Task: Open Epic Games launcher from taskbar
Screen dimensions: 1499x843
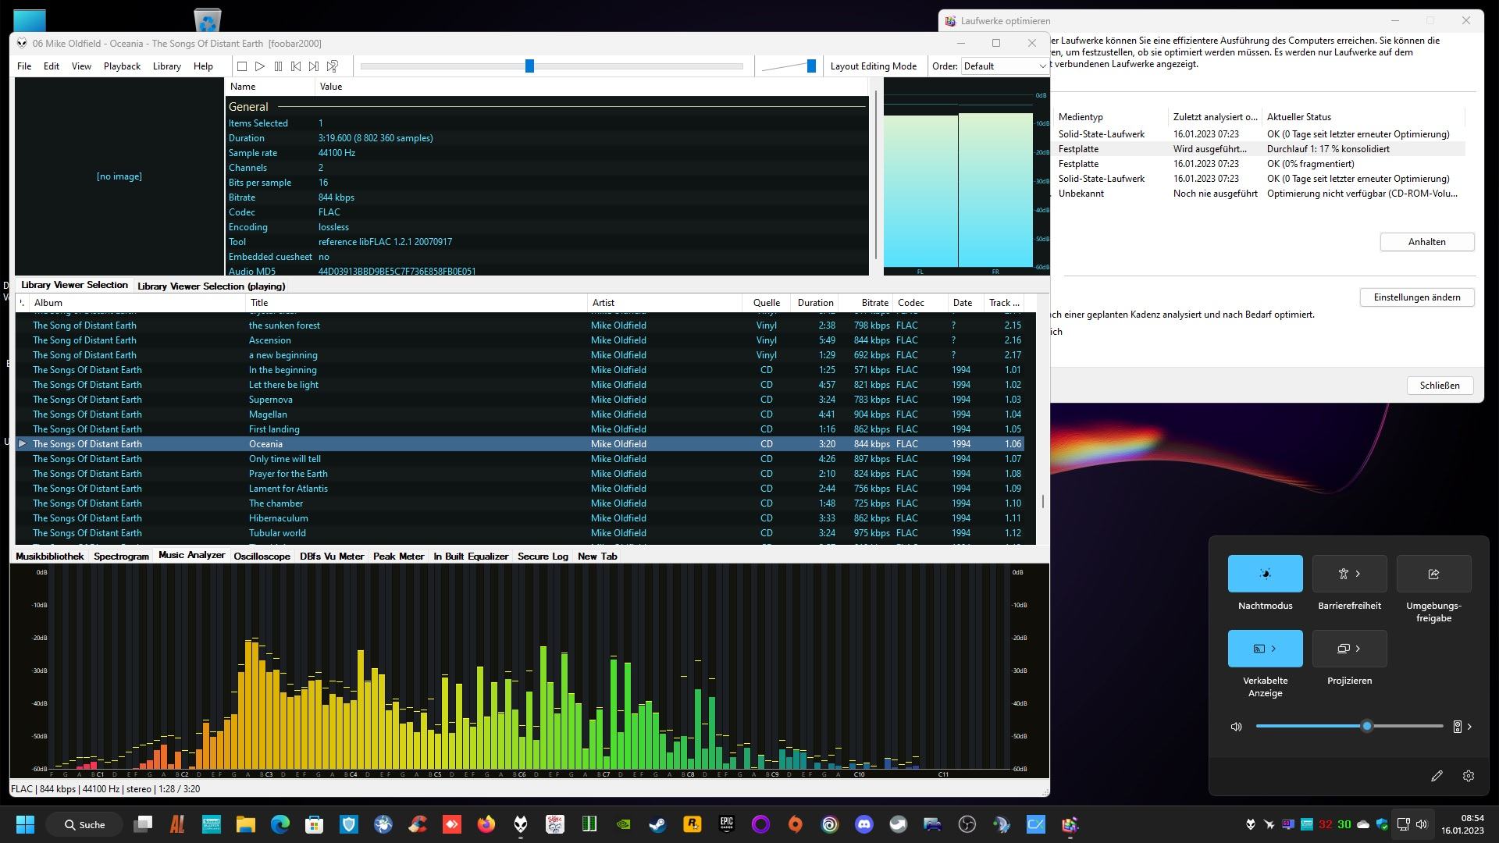Action: (x=727, y=824)
